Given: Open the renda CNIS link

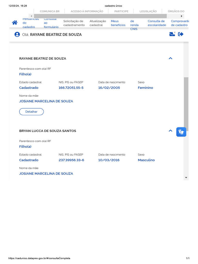Looking at the screenshot, I should [134, 25].
